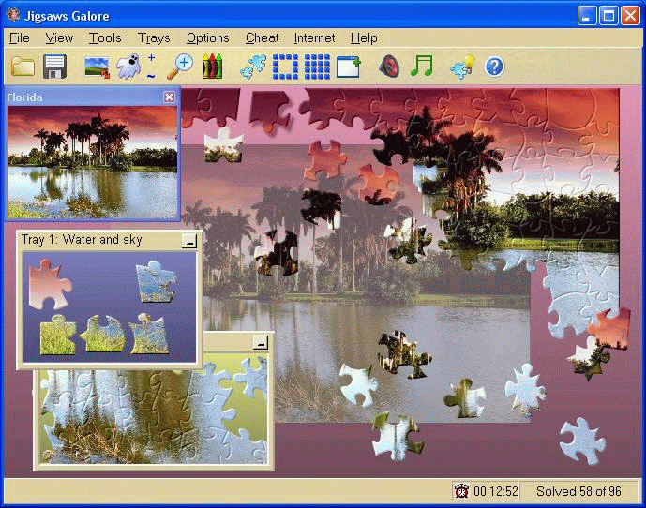Open the Options menu
646x508 pixels.
point(207,37)
